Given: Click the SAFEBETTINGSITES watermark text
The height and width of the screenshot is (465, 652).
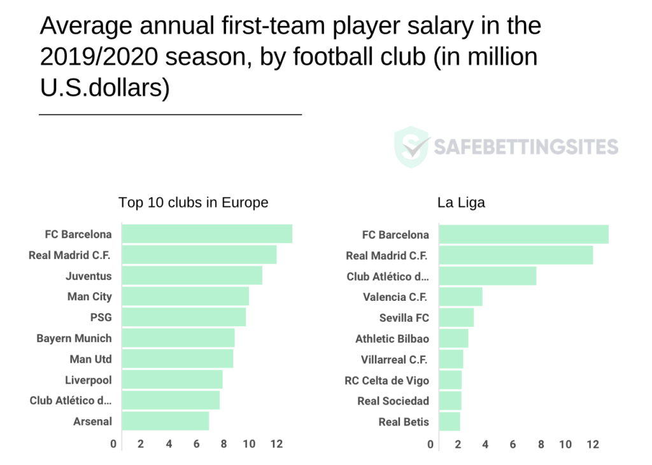Looking at the screenshot, I should 526,147.
